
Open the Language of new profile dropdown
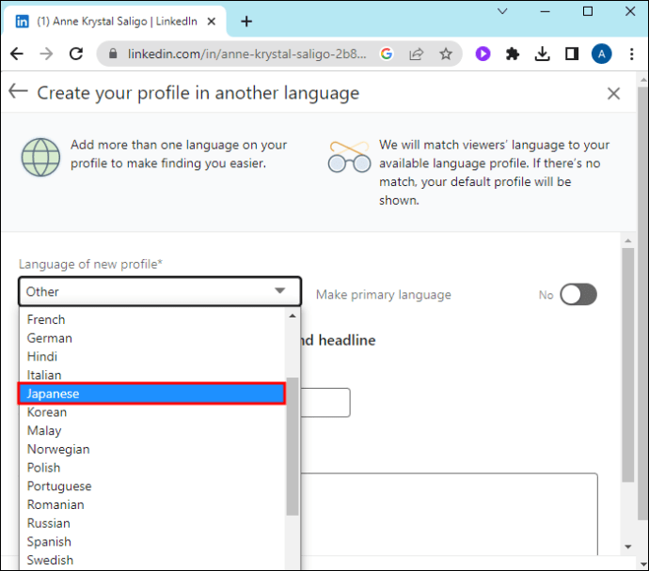[x=160, y=291]
